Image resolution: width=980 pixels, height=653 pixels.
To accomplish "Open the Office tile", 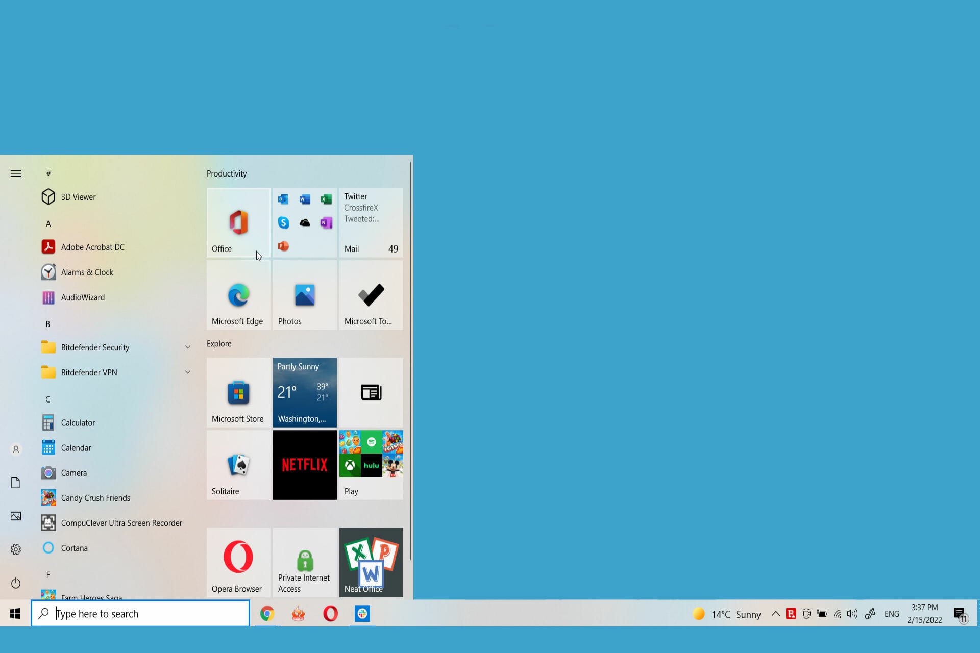I will coord(238,222).
